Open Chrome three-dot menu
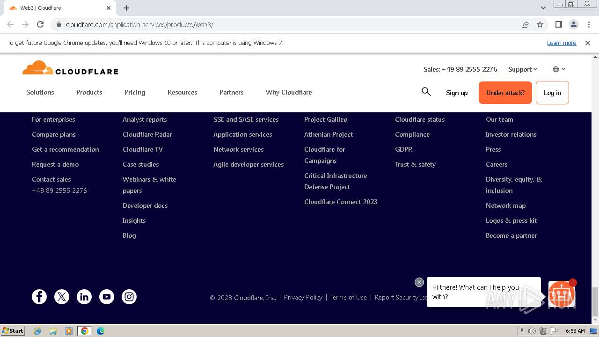Viewport: 599px width, 337px height. pyautogui.click(x=588, y=24)
